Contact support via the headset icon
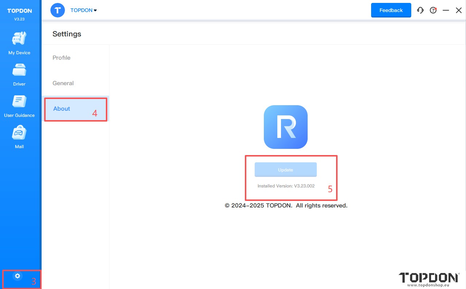 point(420,11)
